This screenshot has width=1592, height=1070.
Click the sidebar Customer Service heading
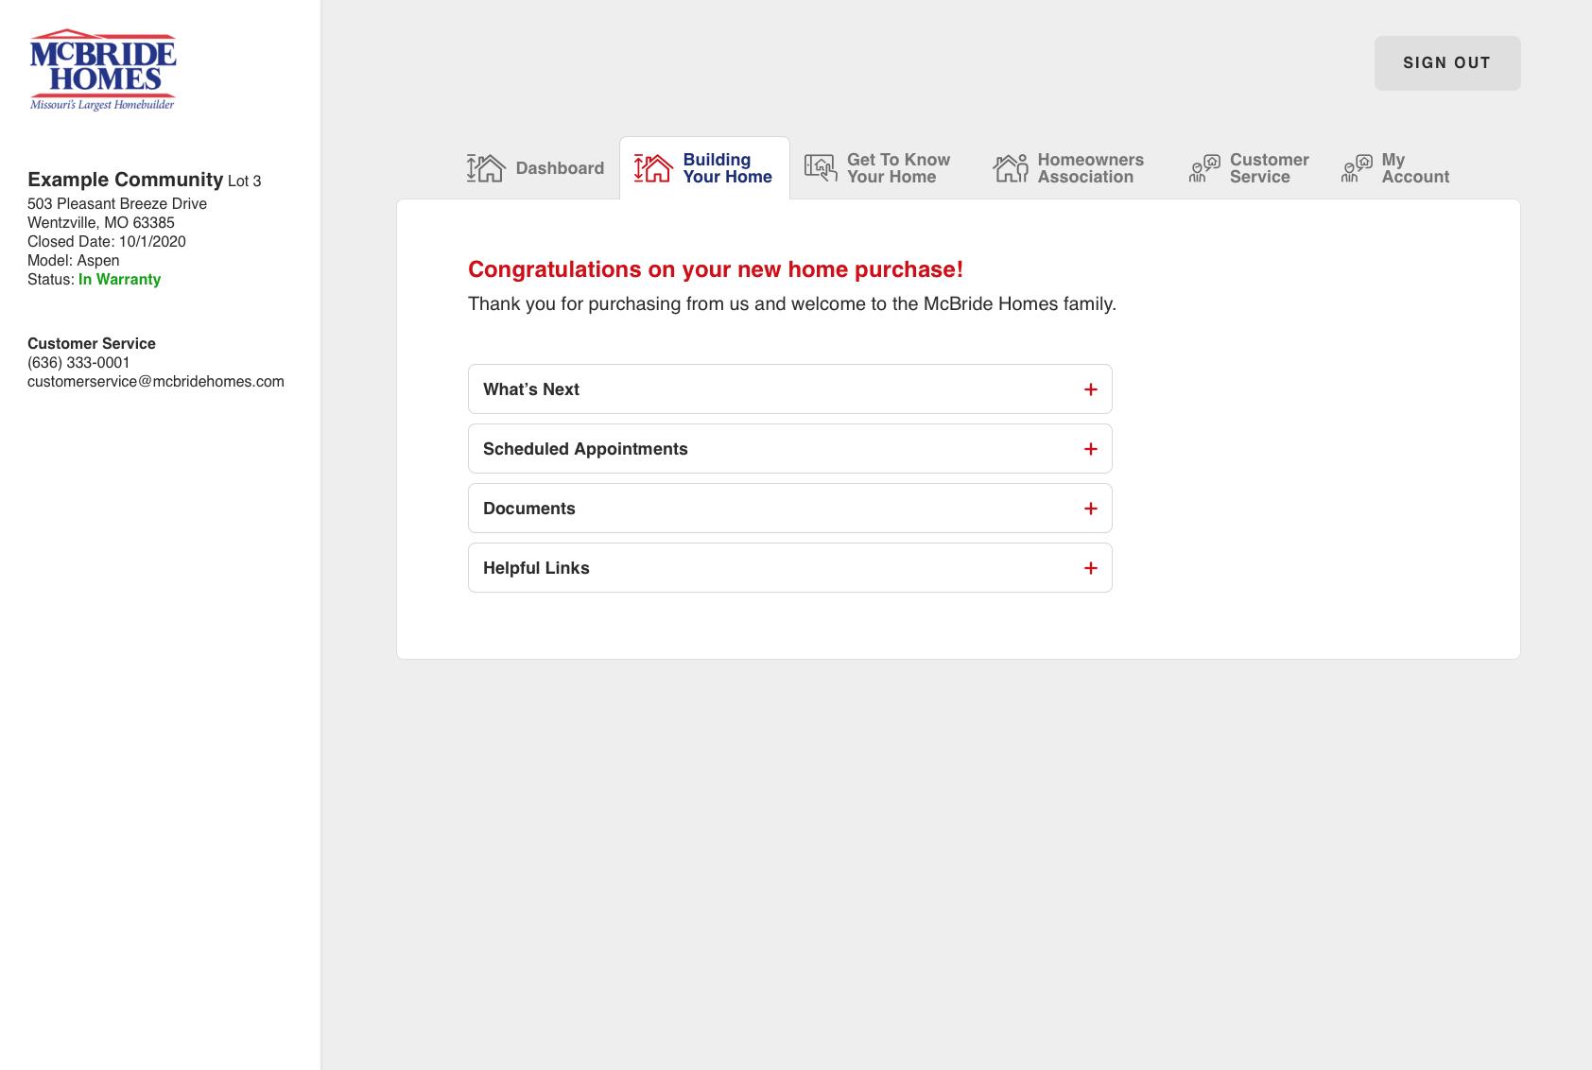pos(92,344)
